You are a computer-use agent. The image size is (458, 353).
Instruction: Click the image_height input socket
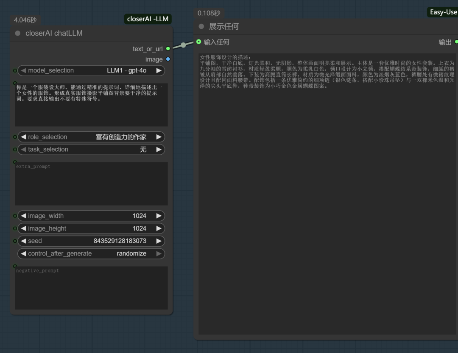(x=15, y=228)
